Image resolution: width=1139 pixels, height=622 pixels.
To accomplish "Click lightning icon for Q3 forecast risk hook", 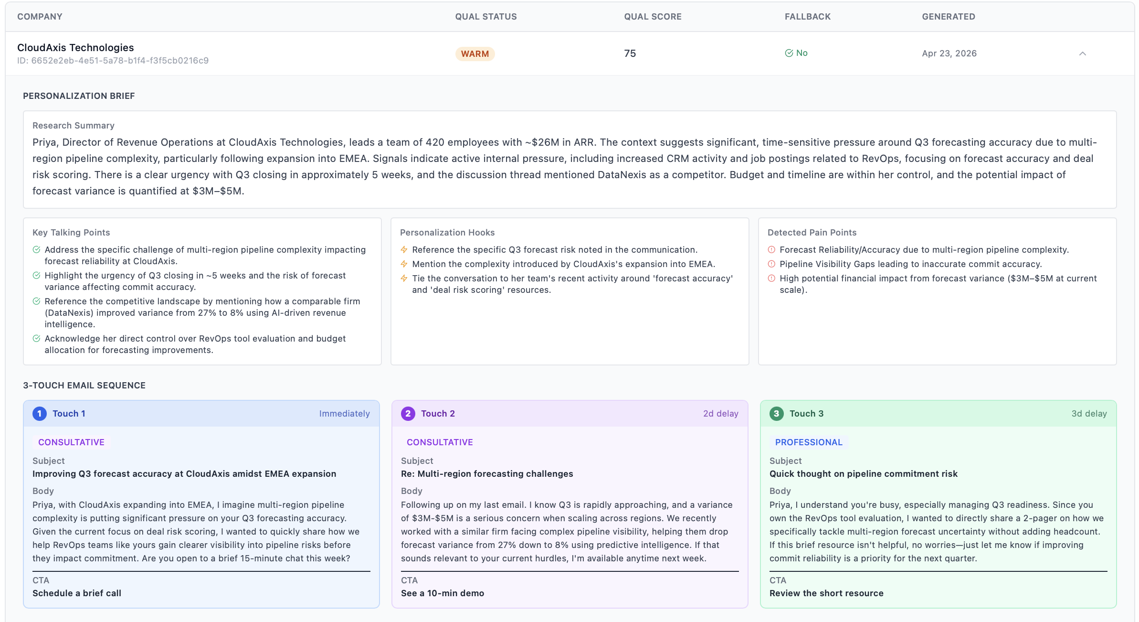I will (x=404, y=250).
